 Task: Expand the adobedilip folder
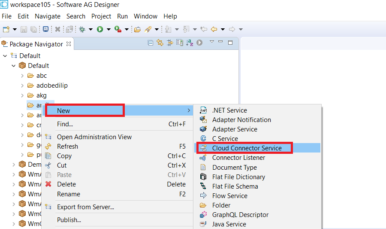point(22,85)
